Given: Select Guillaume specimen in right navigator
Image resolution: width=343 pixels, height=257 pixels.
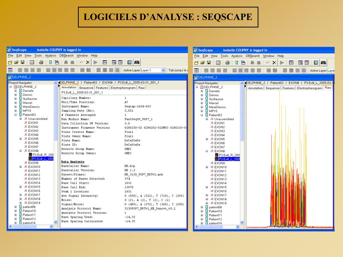Looking at the screenshot, I should pos(216,99).
